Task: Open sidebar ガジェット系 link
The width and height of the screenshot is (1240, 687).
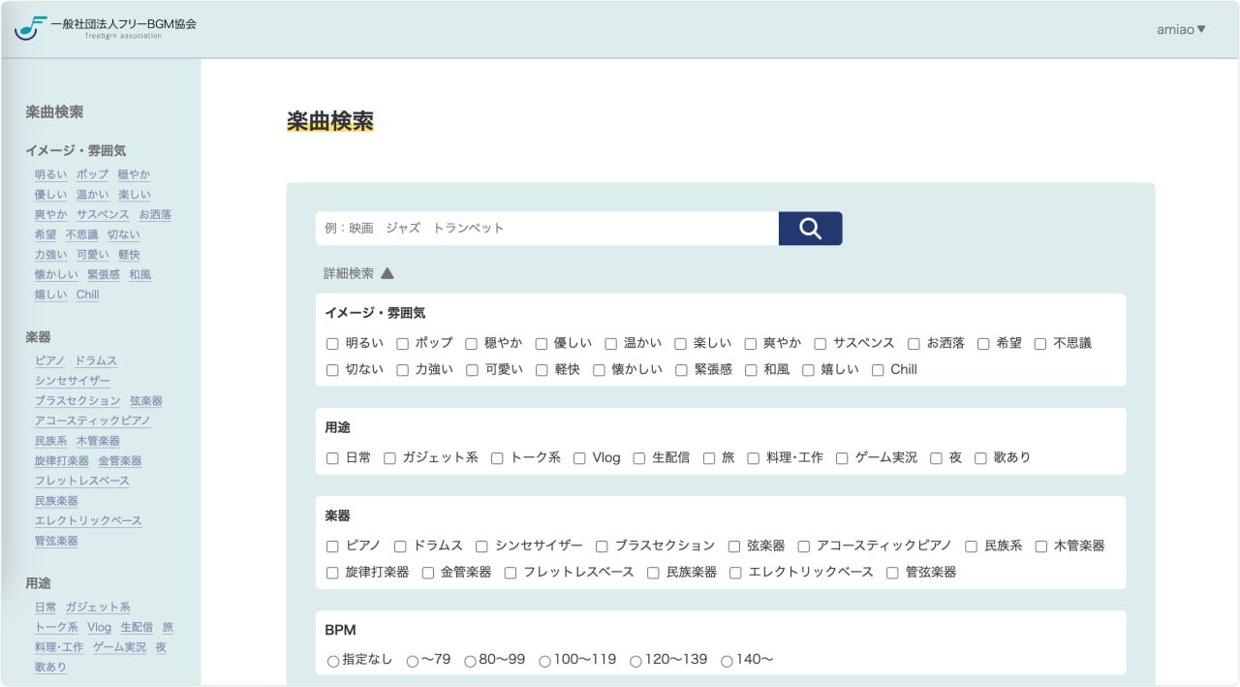Action: pyautogui.click(x=98, y=607)
